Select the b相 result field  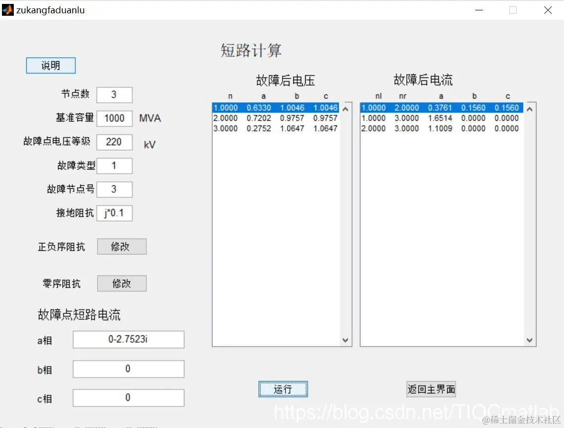tap(128, 369)
